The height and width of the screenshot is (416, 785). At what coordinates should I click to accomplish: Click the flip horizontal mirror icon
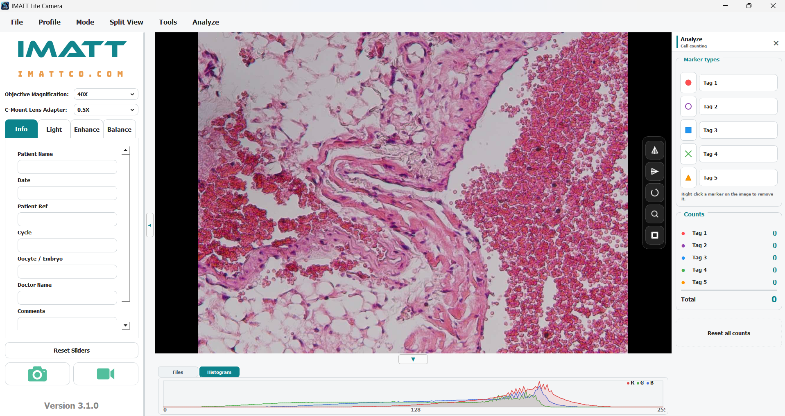(654, 150)
